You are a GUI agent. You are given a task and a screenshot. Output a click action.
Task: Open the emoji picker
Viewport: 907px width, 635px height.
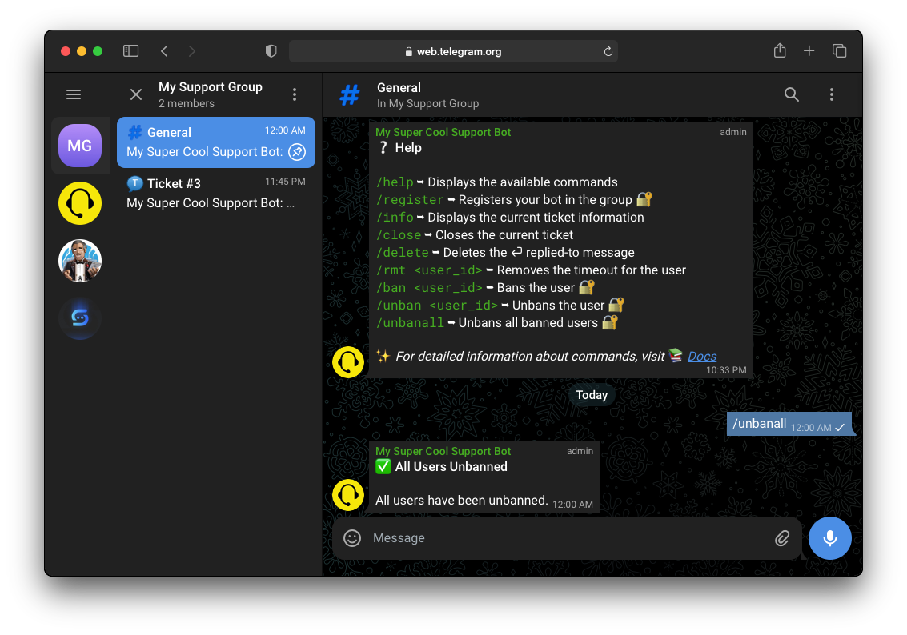(352, 538)
